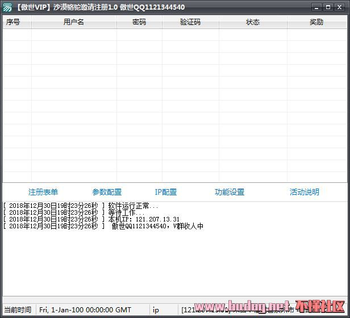Click the log line 傲世QQ1121344540,V群收人中
Viewport: 350px width, 318px height.
point(103,226)
